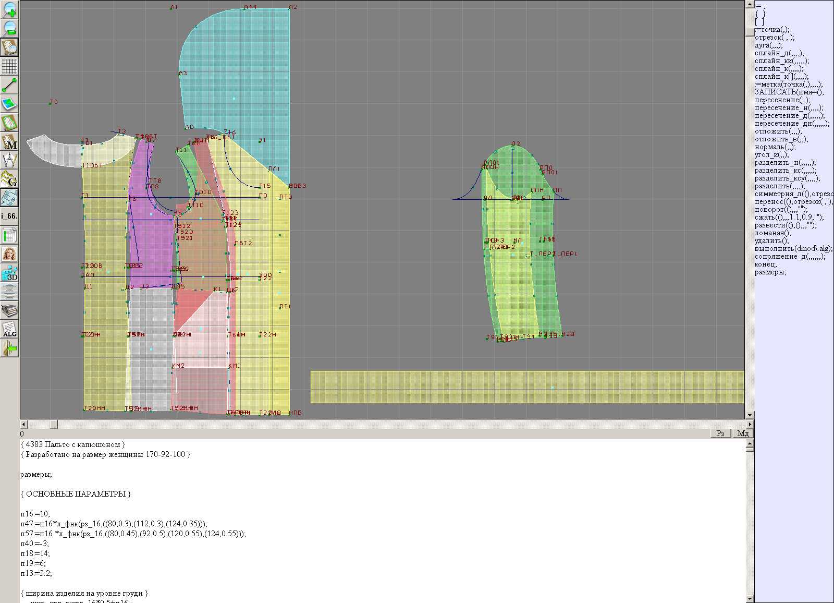Open the 3D view icon
Viewport: 834px width, 603px height.
tap(9, 273)
